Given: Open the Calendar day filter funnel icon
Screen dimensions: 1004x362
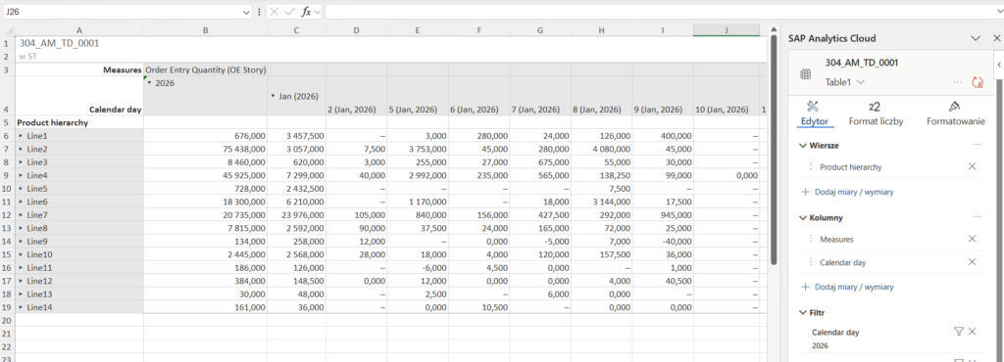Looking at the screenshot, I should 959,332.
